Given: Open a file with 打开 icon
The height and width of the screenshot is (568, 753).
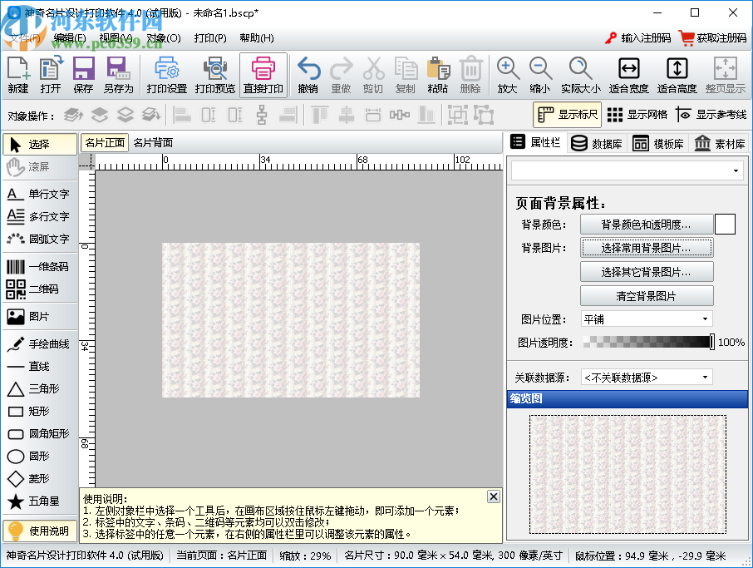Looking at the screenshot, I should pos(51,75).
